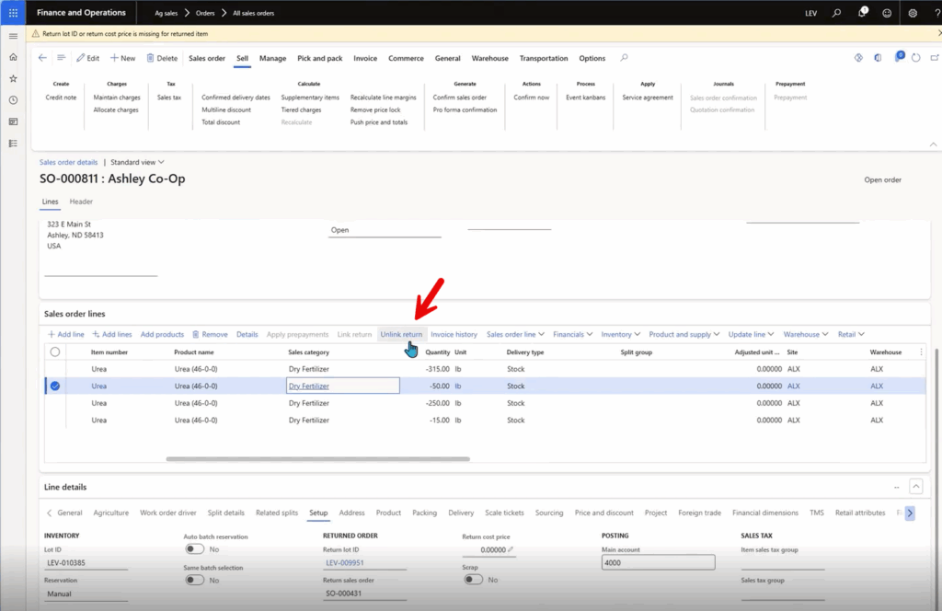The height and width of the screenshot is (611, 942).
Task: Click the Main account field with 4000
Action: pyautogui.click(x=658, y=563)
